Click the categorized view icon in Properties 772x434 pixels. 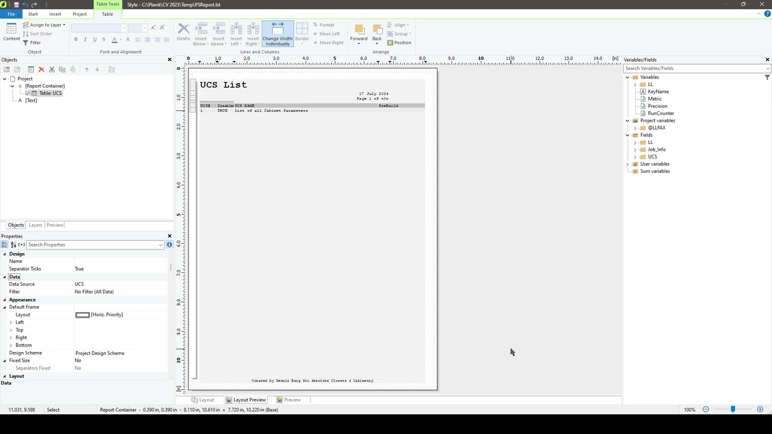[x=4, y=245]
